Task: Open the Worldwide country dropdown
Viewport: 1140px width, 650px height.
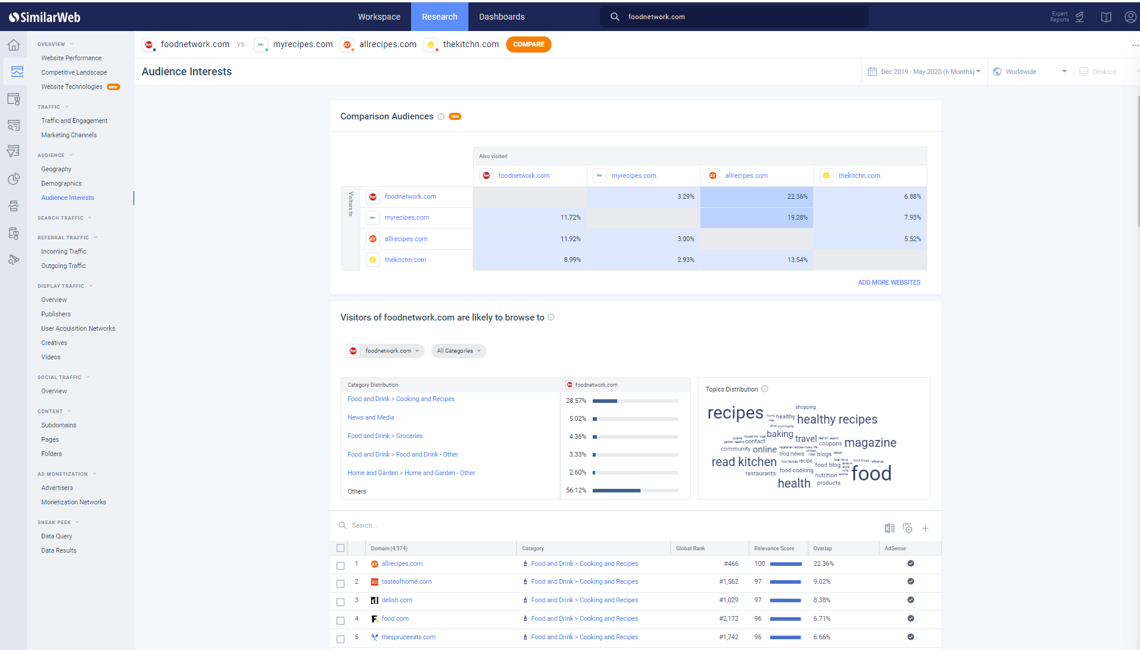Action: 1030,72
